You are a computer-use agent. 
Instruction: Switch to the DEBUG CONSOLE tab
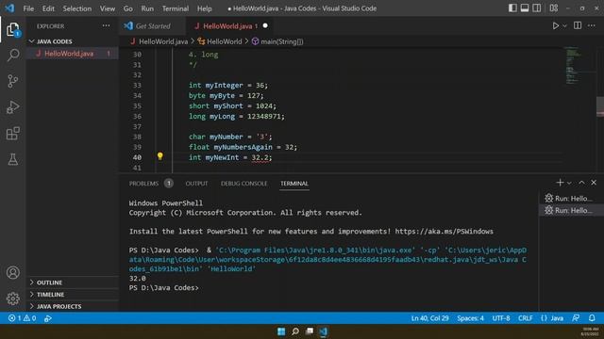243,184
